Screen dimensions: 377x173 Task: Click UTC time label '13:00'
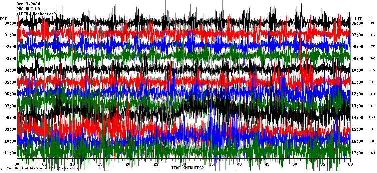tap(357, 106)
